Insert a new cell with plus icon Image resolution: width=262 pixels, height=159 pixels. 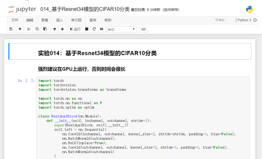pos(20,29)
